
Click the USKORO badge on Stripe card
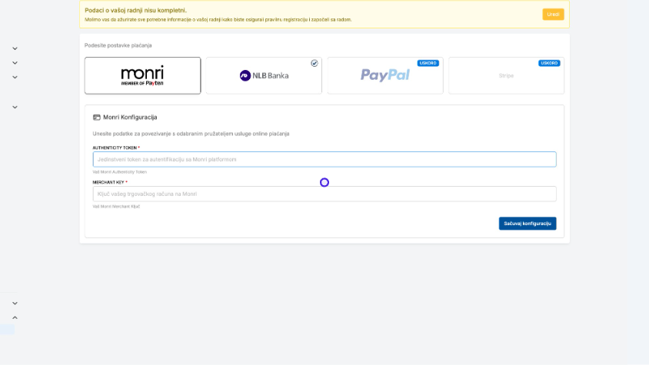pyautogui.click(x=549, y=63)
